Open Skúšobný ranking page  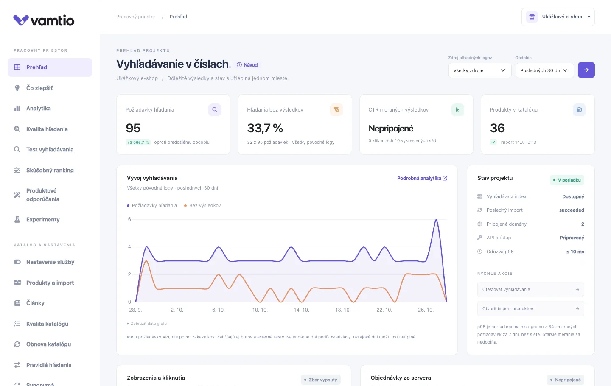(x=50, y=171)
